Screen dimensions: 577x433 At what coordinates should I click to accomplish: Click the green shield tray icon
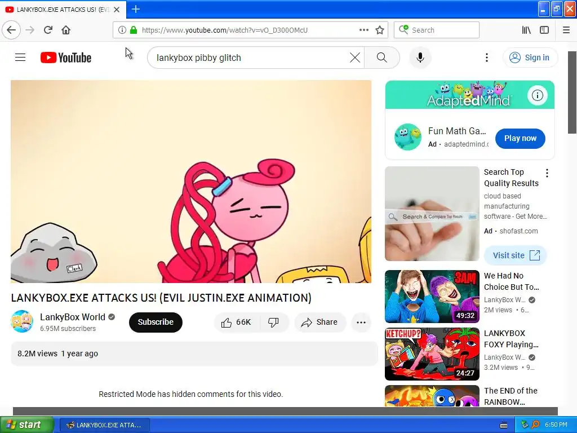pos(525,425)
